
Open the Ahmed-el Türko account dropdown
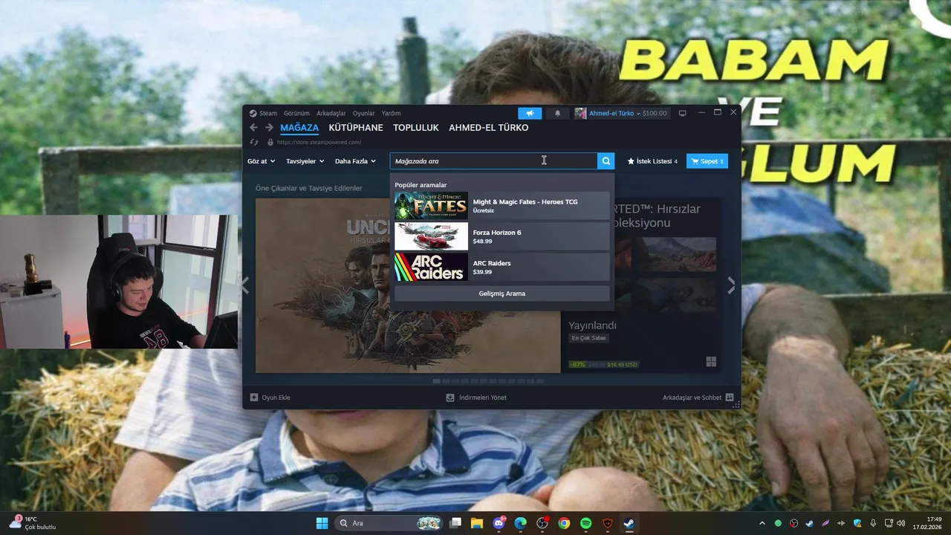point(614,113)
